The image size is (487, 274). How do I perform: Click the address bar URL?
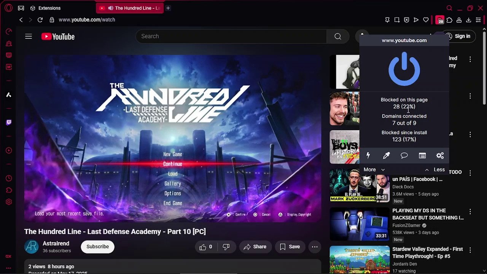click(87, 20)
